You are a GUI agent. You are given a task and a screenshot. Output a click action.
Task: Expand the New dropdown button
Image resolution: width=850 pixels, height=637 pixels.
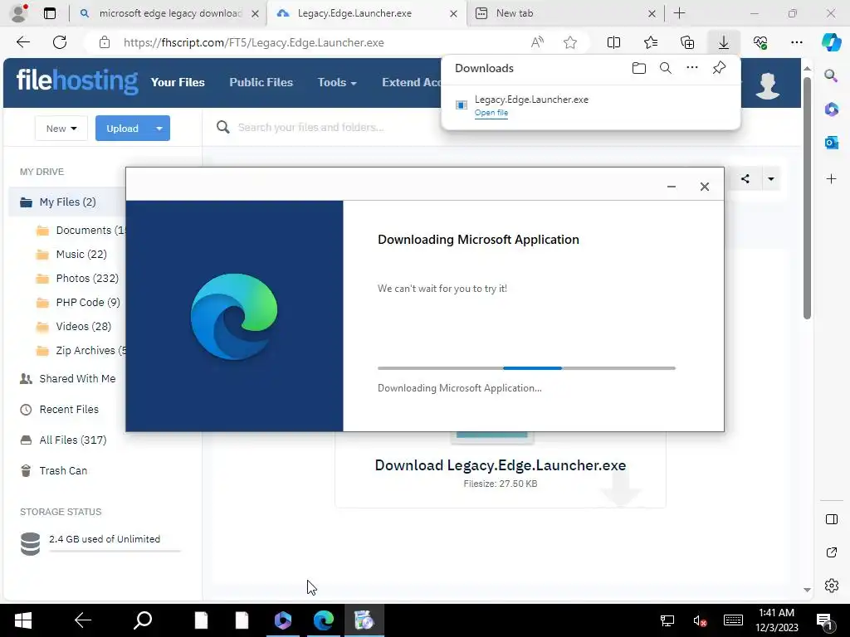click(61, 129)
